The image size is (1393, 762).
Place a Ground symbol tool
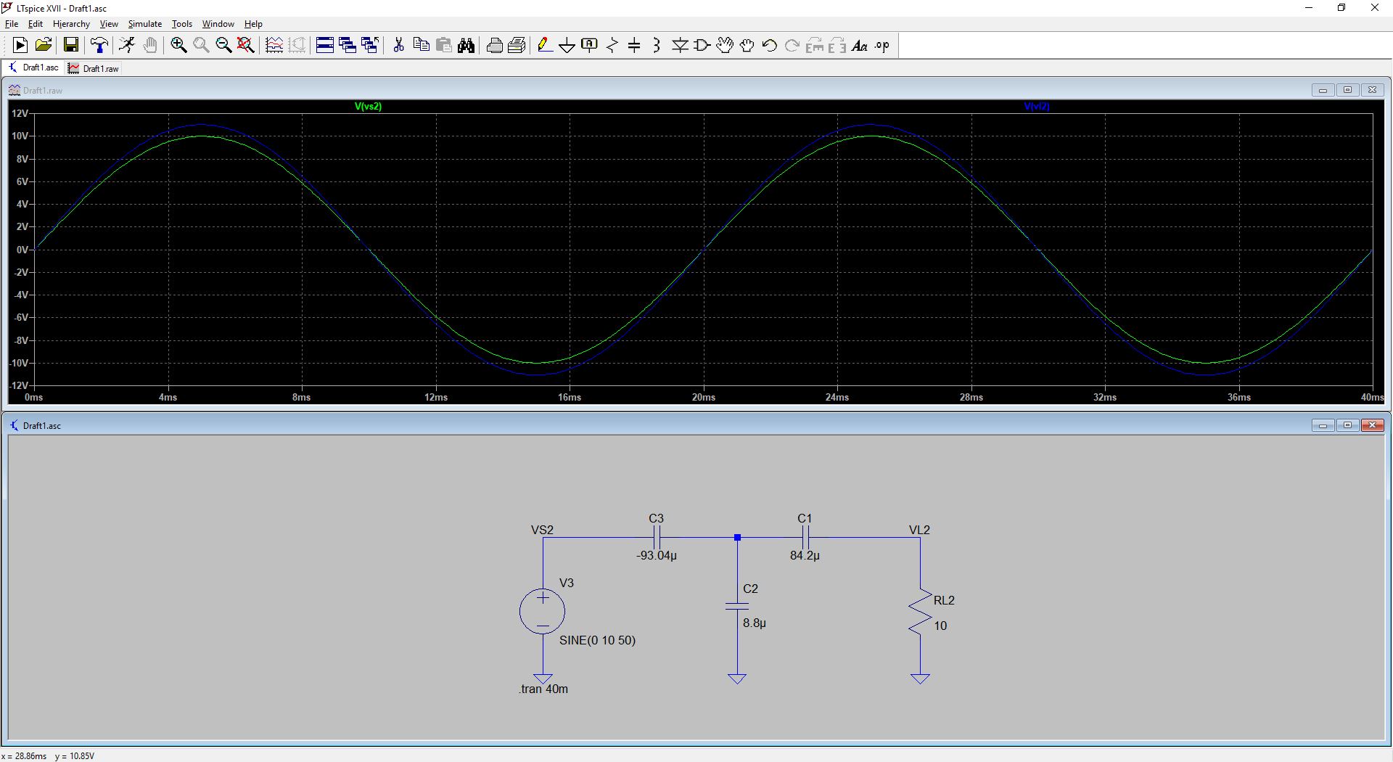pos(567,45)
